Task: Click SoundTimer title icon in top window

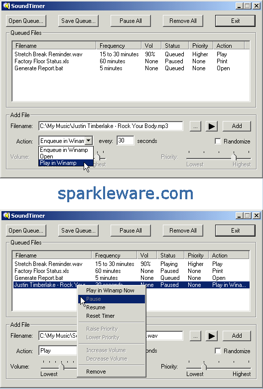Action: [x=6, y=6]
